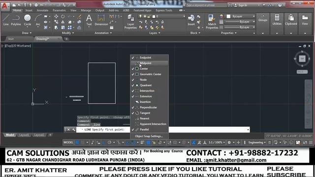Select the Array tool in Modify panel
The width and height of the screenshot is (315, 177).
70,28
